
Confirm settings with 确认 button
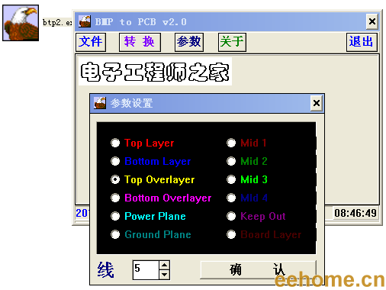(x=258, y=270)
